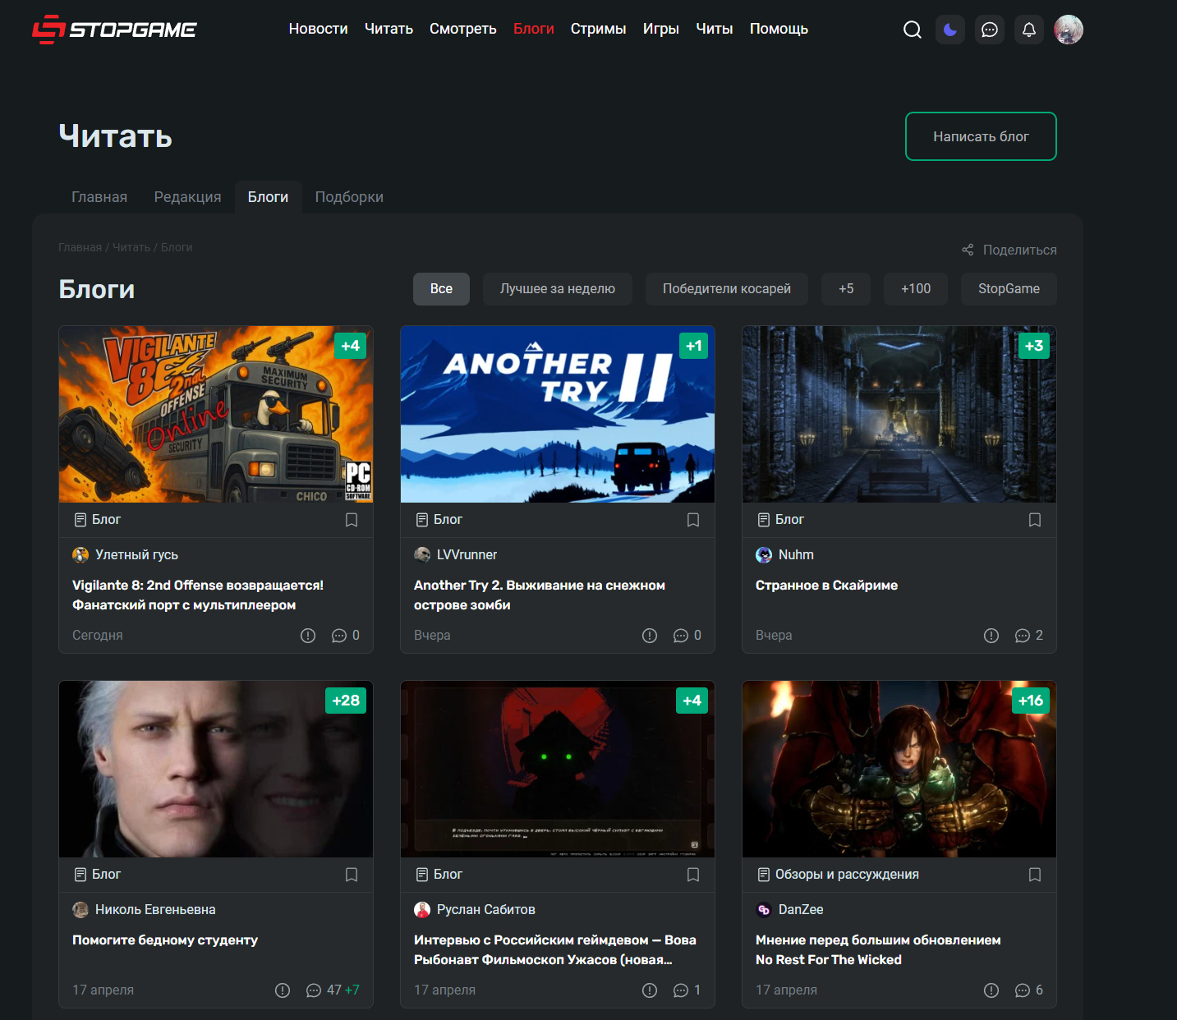
Task: Bookmark the No Rest For The Wicked post
Action: [x=1035, y=875]
